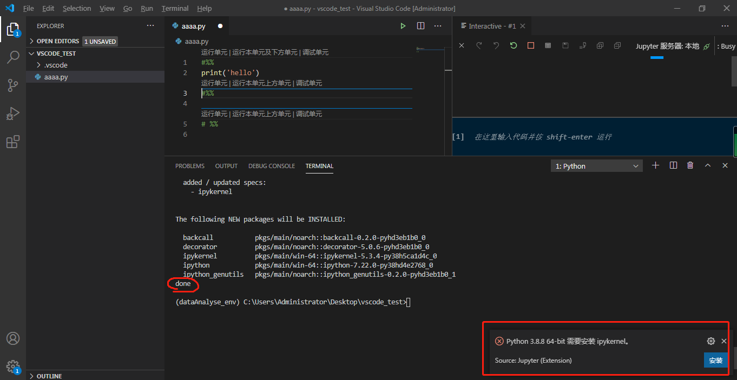Screen dimensions: 737x380
Task: Click unsaved dot on aaaa.py tab
Action: point(220,26)
